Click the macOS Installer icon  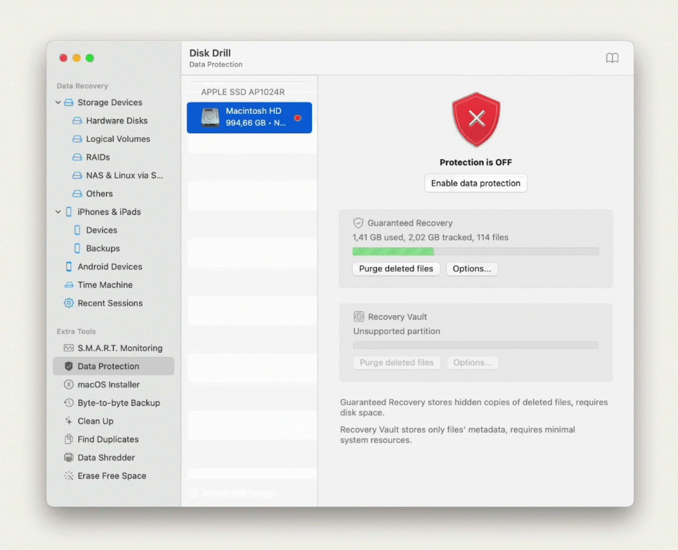click(x=69, y=384)
